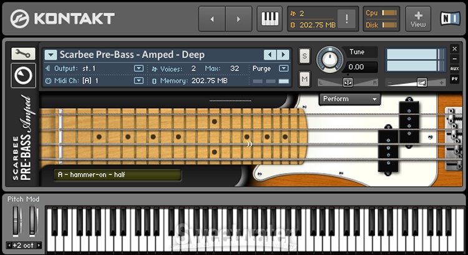Shift keyboard octave down with left arrow
This screenshot has width=468, height=255.
9,246
